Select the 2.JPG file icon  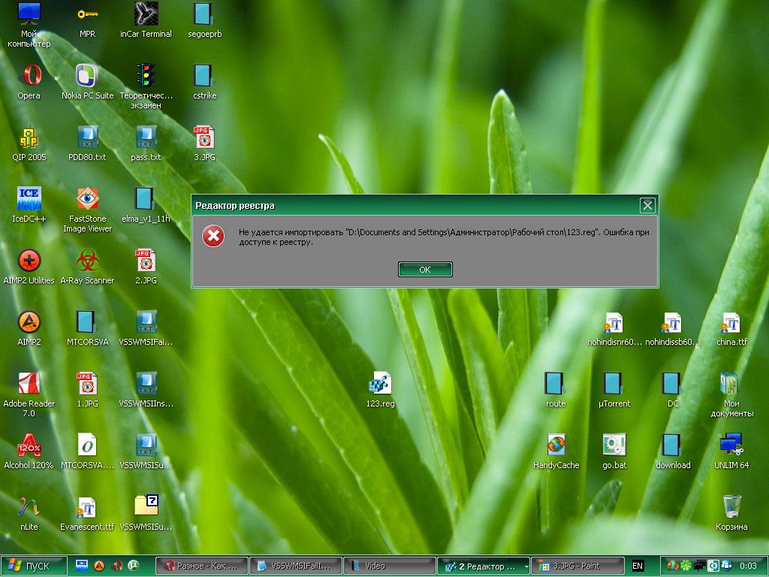tap(146, 267)
